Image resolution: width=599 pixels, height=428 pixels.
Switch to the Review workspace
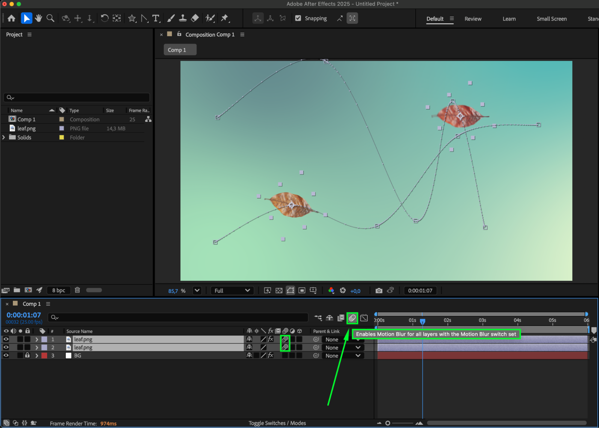(x=473, y=19)
